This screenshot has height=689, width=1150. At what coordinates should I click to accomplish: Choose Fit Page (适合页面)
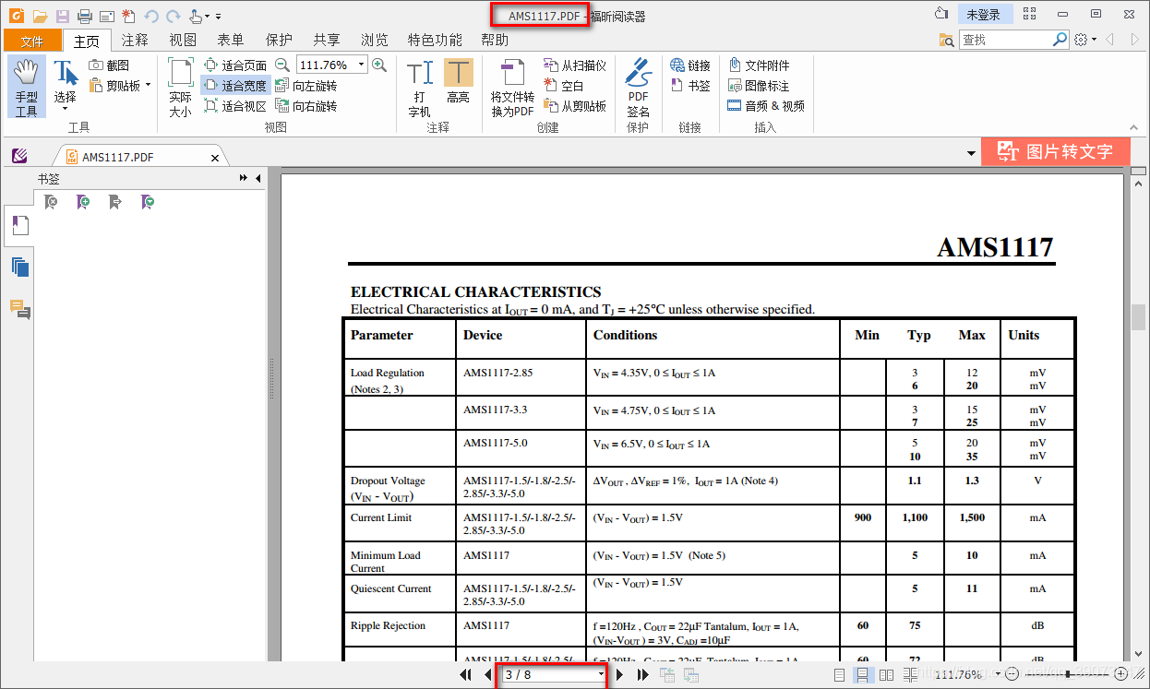(x=235, y=65)
